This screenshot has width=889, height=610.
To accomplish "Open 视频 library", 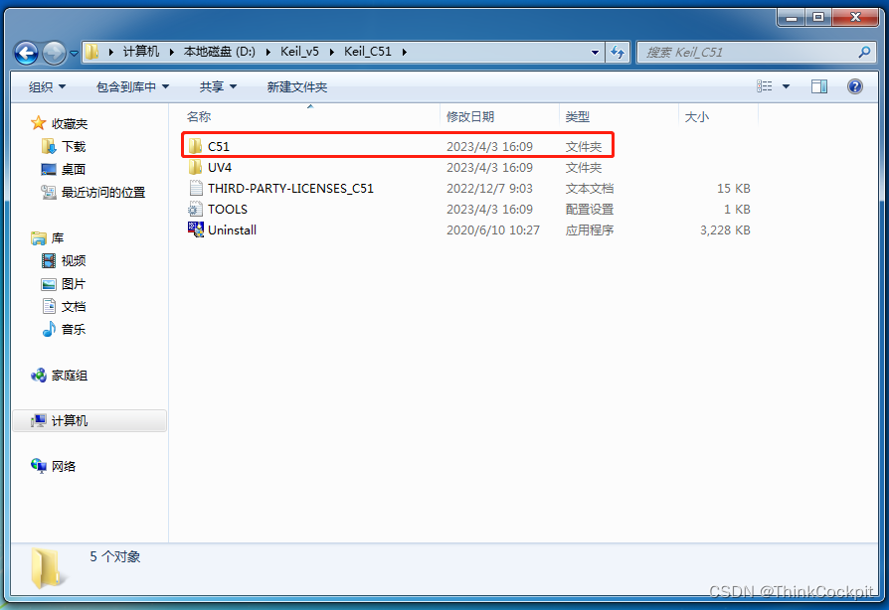I will [x=74, y=261].
